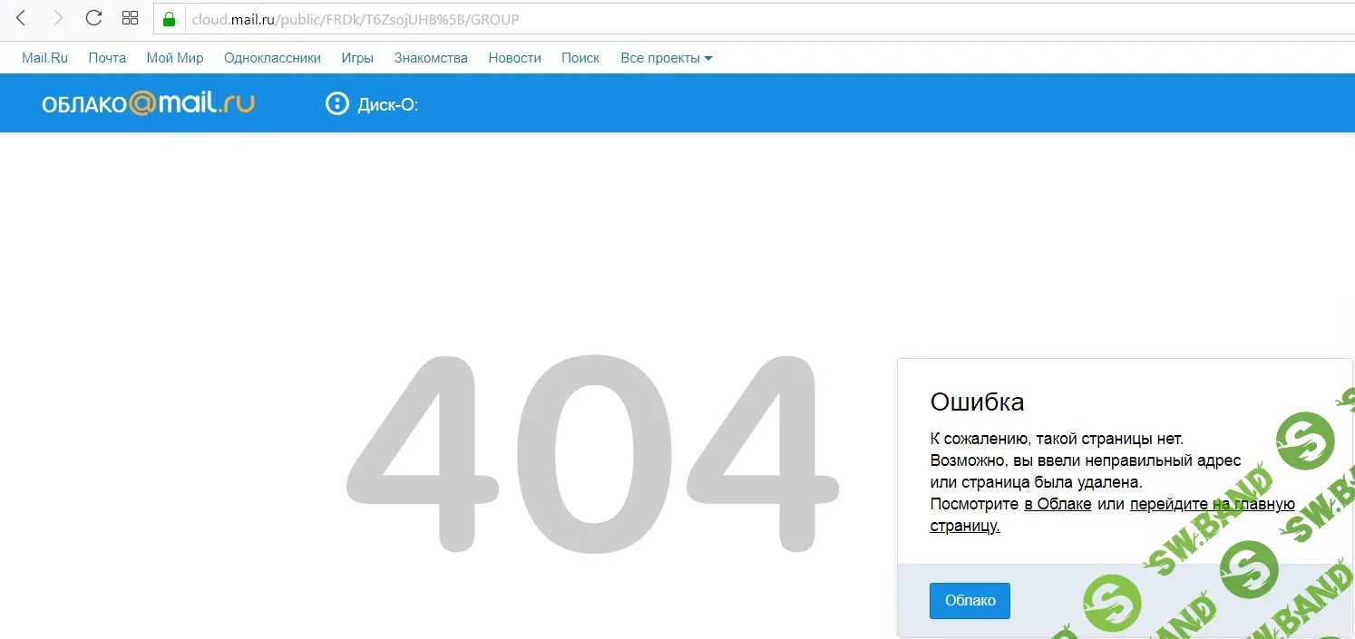Follow the 'в Облаке' link
The width and height of the screenshot is (1355, 639).
tap(1058, 504)
